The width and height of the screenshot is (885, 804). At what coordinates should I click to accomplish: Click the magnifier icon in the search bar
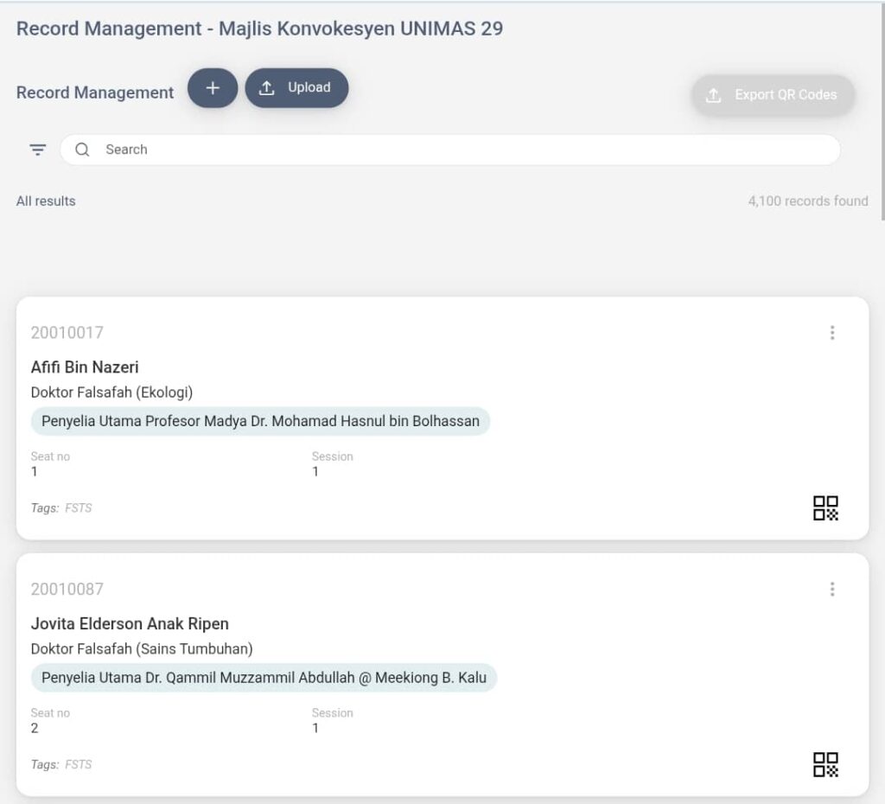(x=83, y=150)
